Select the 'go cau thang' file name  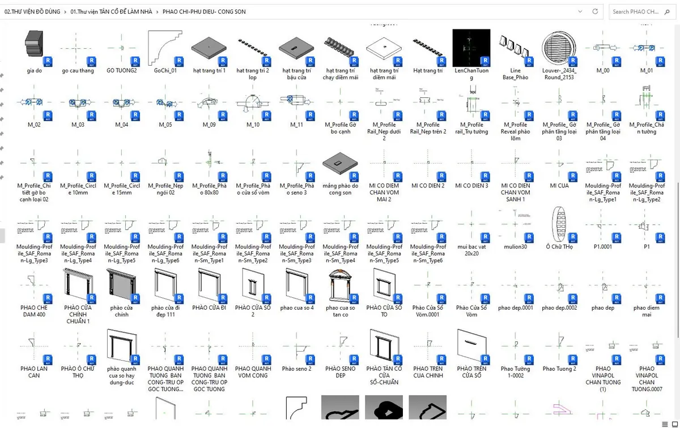pyautogui.click(x=78, y=71)
